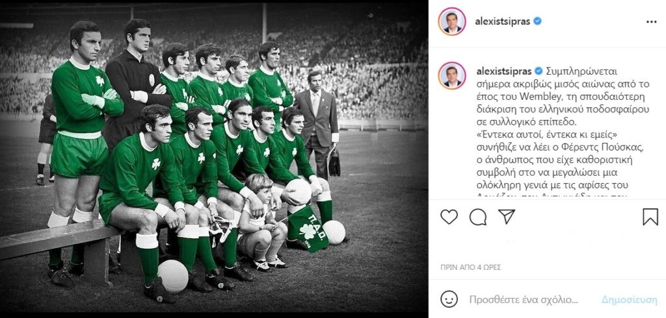The image size is (666, 318).
Task: Click the football beside the bench
Action: [x=173, y=276]
